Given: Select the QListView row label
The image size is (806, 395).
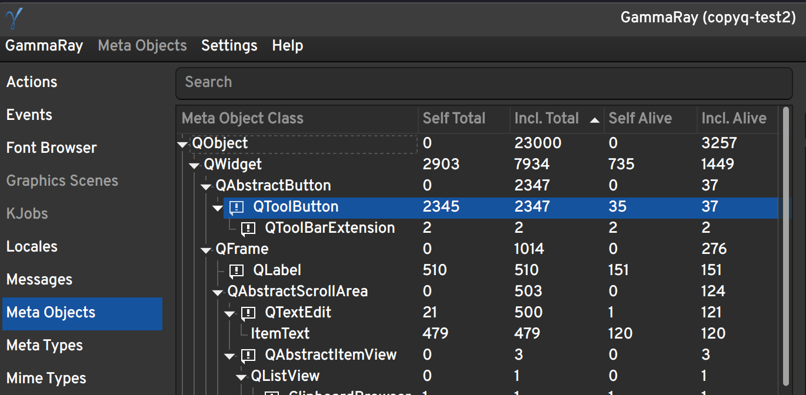Looking at the screenshot, I should point(285,376).
